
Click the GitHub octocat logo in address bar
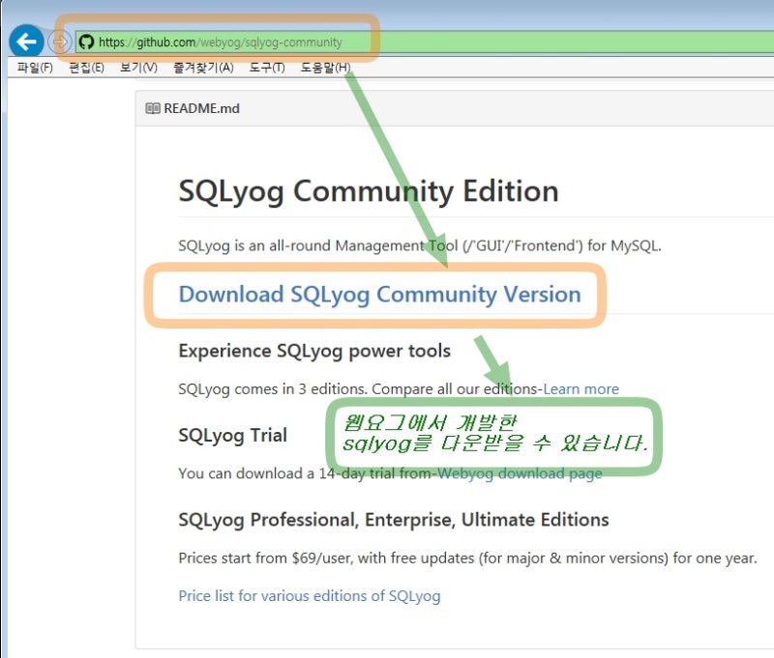(87, 42)
